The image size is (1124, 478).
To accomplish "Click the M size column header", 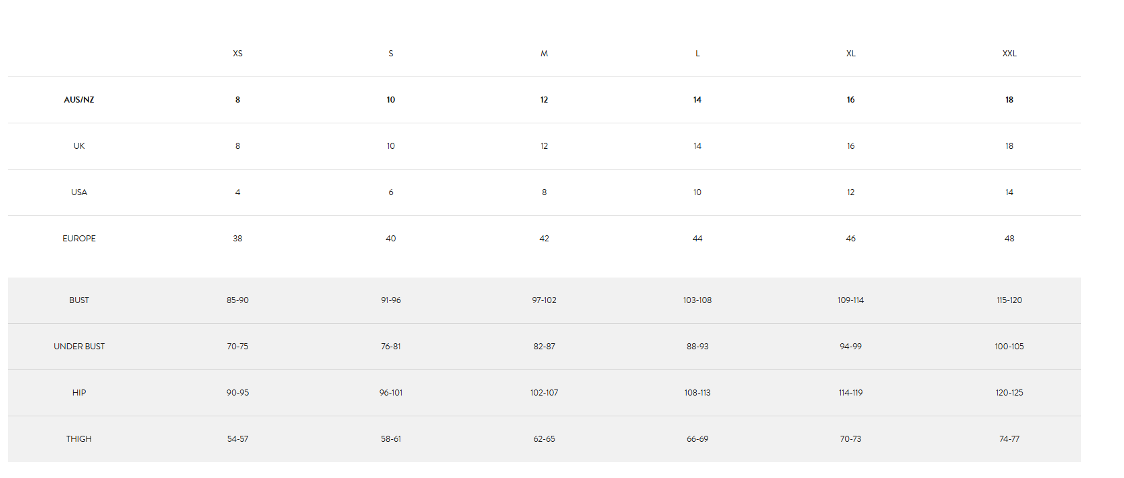I will [544, 54].
